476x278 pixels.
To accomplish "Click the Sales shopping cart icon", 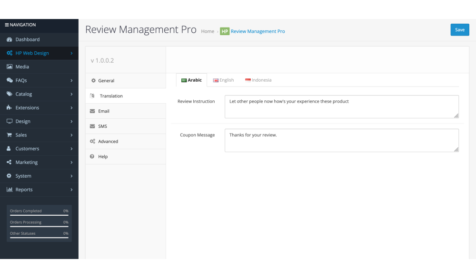I will (x=9, y=135).
